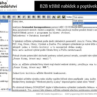Screen dimensions: 97x97
Task: Click the company list scroll-up arrow
Action: click(10, 21)
